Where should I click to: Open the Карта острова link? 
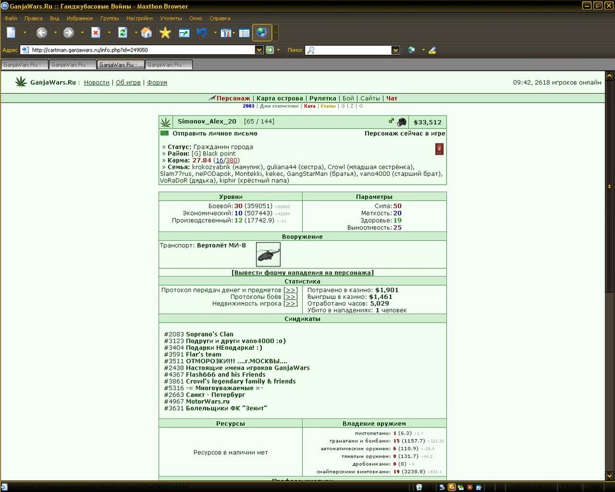pyautogui.click(x=280, y=99)
